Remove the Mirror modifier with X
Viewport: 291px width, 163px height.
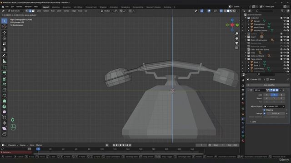[284, 90]
